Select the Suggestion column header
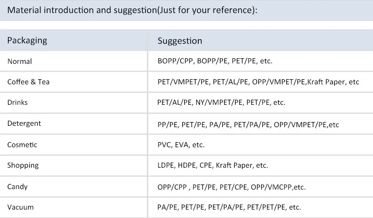 (180, 41)
